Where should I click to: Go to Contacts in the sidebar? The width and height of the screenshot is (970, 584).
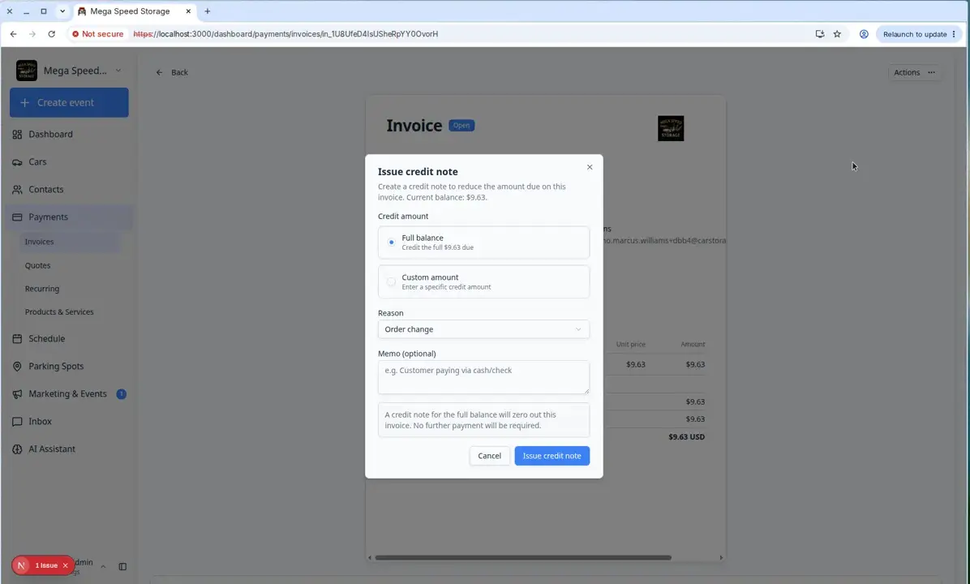click(x=45, y=189)
